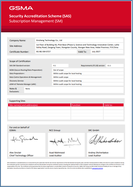Click the Valid To July 2027 field
The width and height of the screenshot is (133, 187).
pyautogui.click(x=107, y=52)
